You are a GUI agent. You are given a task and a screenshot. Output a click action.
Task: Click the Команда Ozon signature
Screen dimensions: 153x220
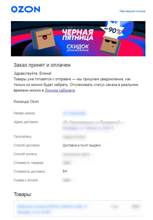[x=26, y=102]
